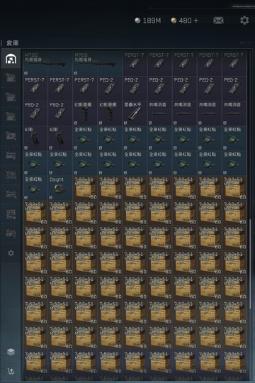Click the auto-sort icon below the layers icon
This screenshot has height=383, width=255.
[x=11, y=371]
